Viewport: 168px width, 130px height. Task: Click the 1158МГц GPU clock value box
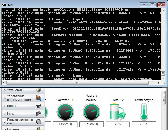point(65,124)
